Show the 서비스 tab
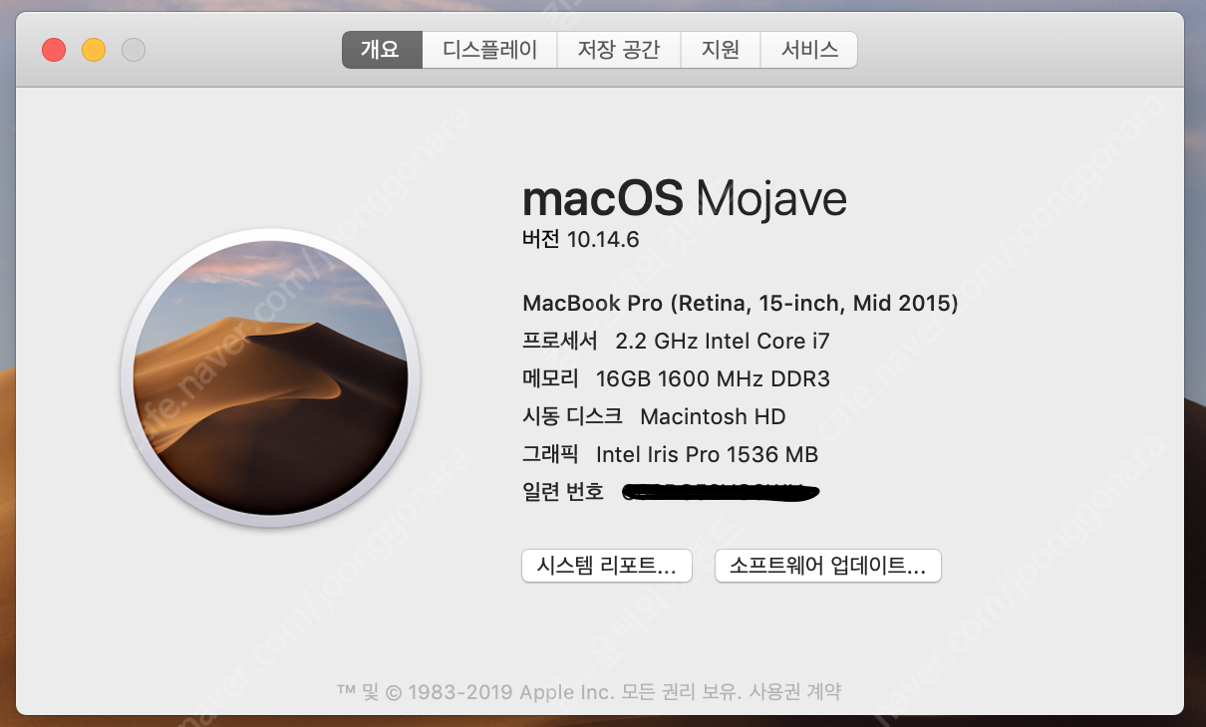Viewport: 1206px width, 727px height. coord(808,50)
